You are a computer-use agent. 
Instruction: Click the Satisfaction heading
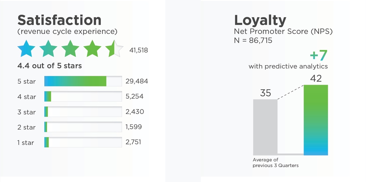[x=59, y=20]
